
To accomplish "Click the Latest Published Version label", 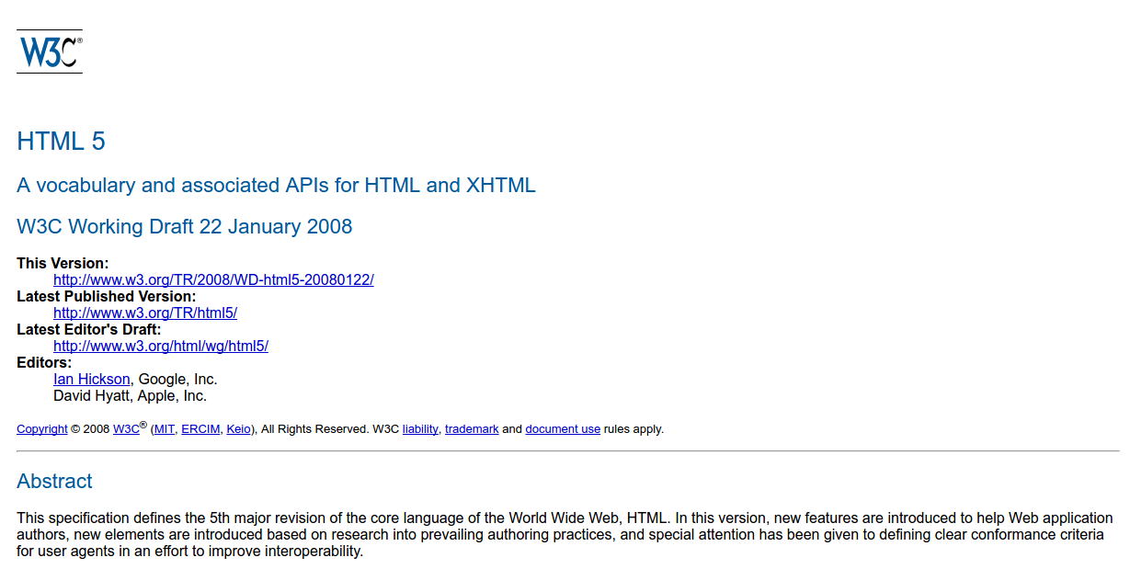I will pyautogui.click(x=106, y=296).
